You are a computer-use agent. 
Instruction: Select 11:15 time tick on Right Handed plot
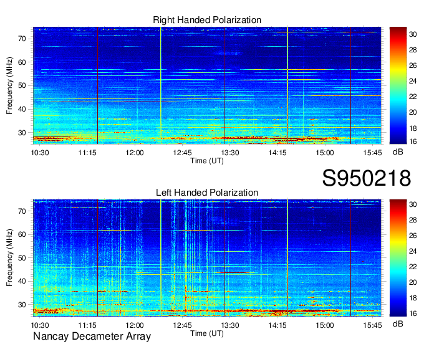[87, 153]
